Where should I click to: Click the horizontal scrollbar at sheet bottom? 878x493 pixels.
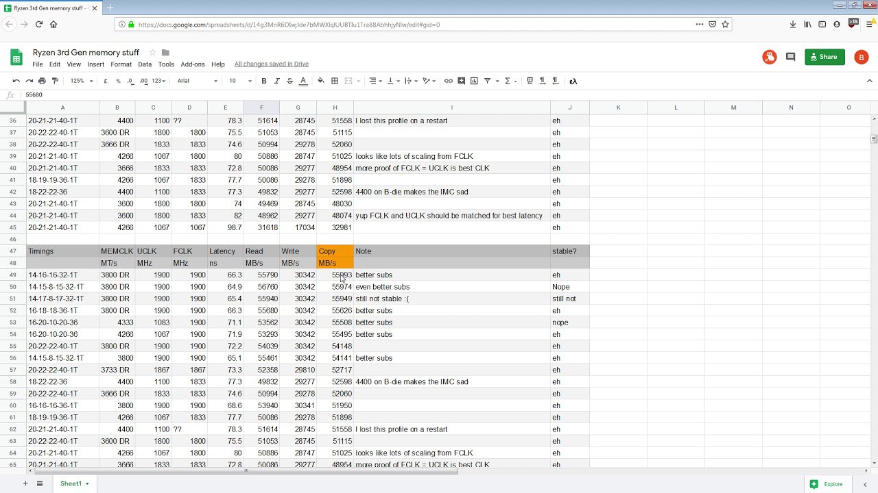click(246, 471)
